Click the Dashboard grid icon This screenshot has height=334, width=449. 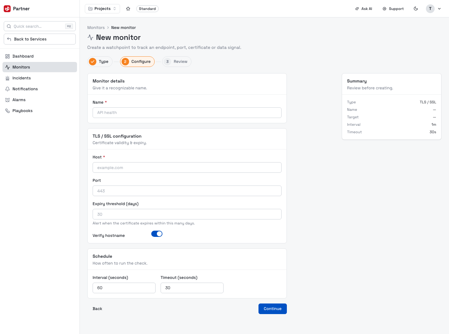tap(7, 56)
